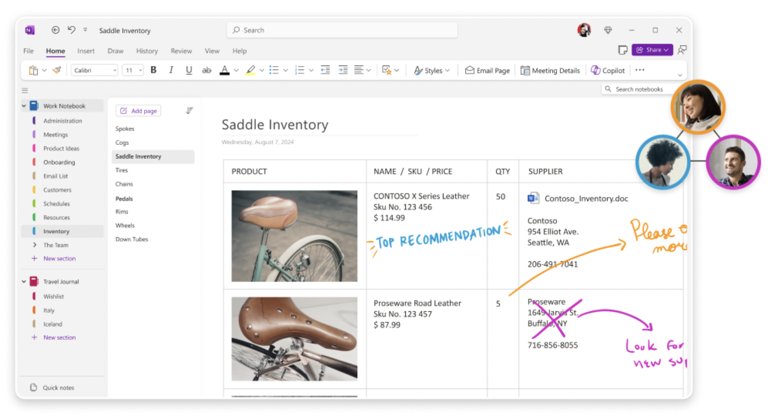Click the Increase Indent icon
Image resolution: width=772 pixels, height=416 pixels.
[343, 70]
